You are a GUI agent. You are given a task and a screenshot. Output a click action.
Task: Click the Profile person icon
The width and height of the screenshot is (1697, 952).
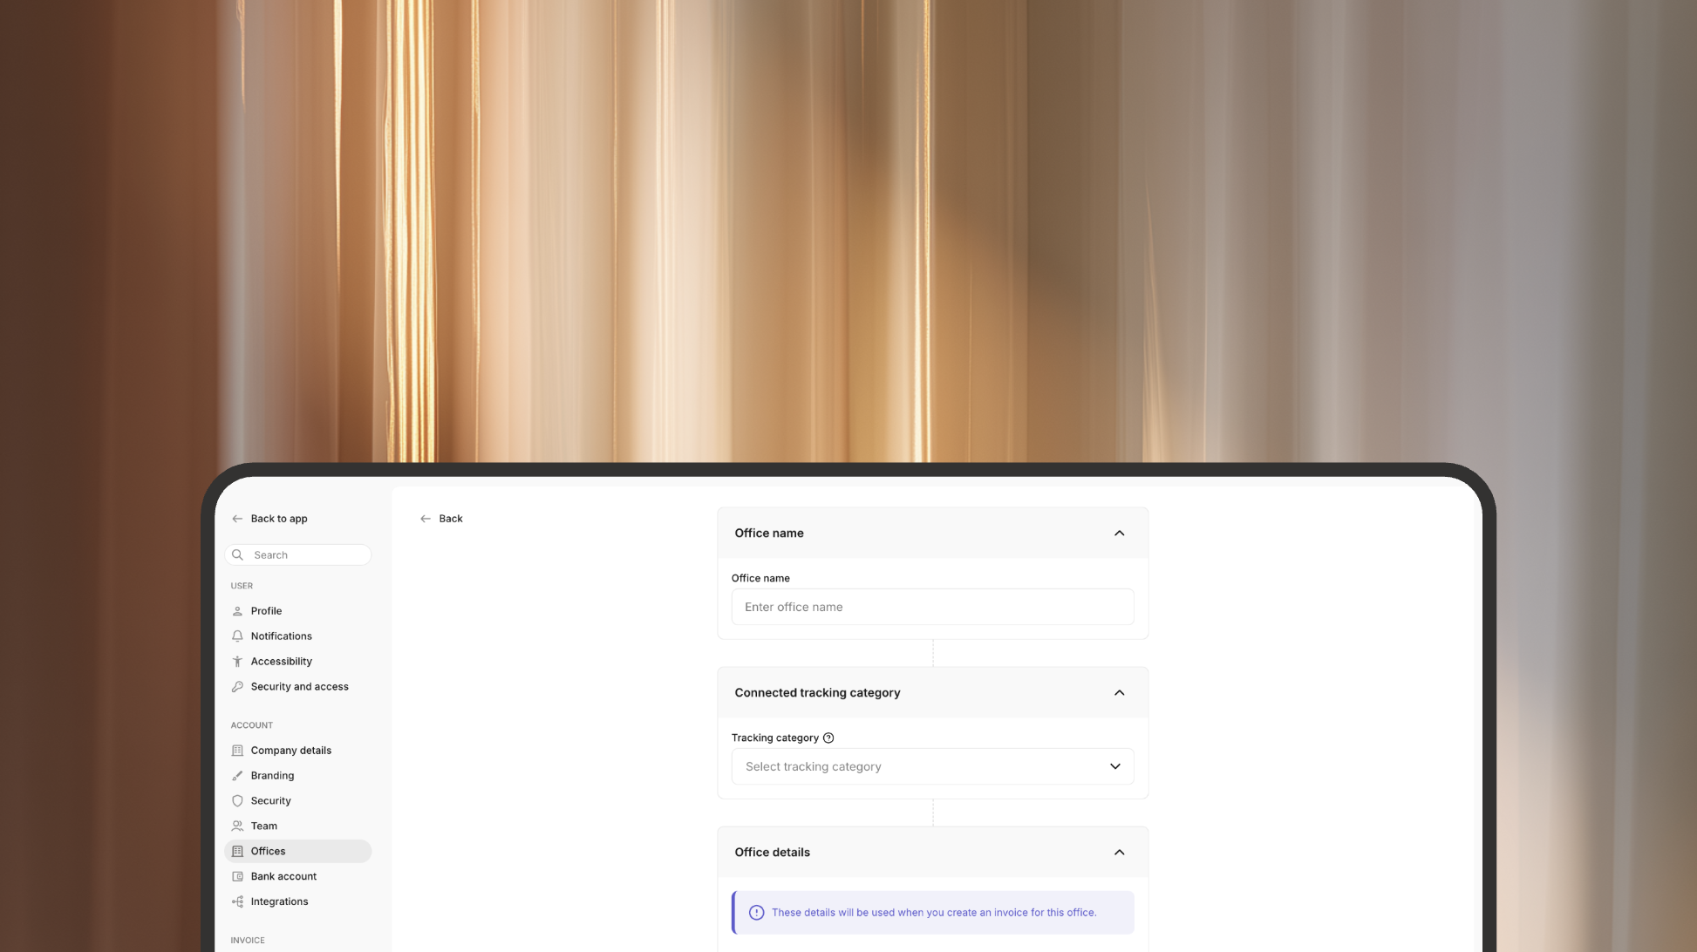tap(237, 611)
